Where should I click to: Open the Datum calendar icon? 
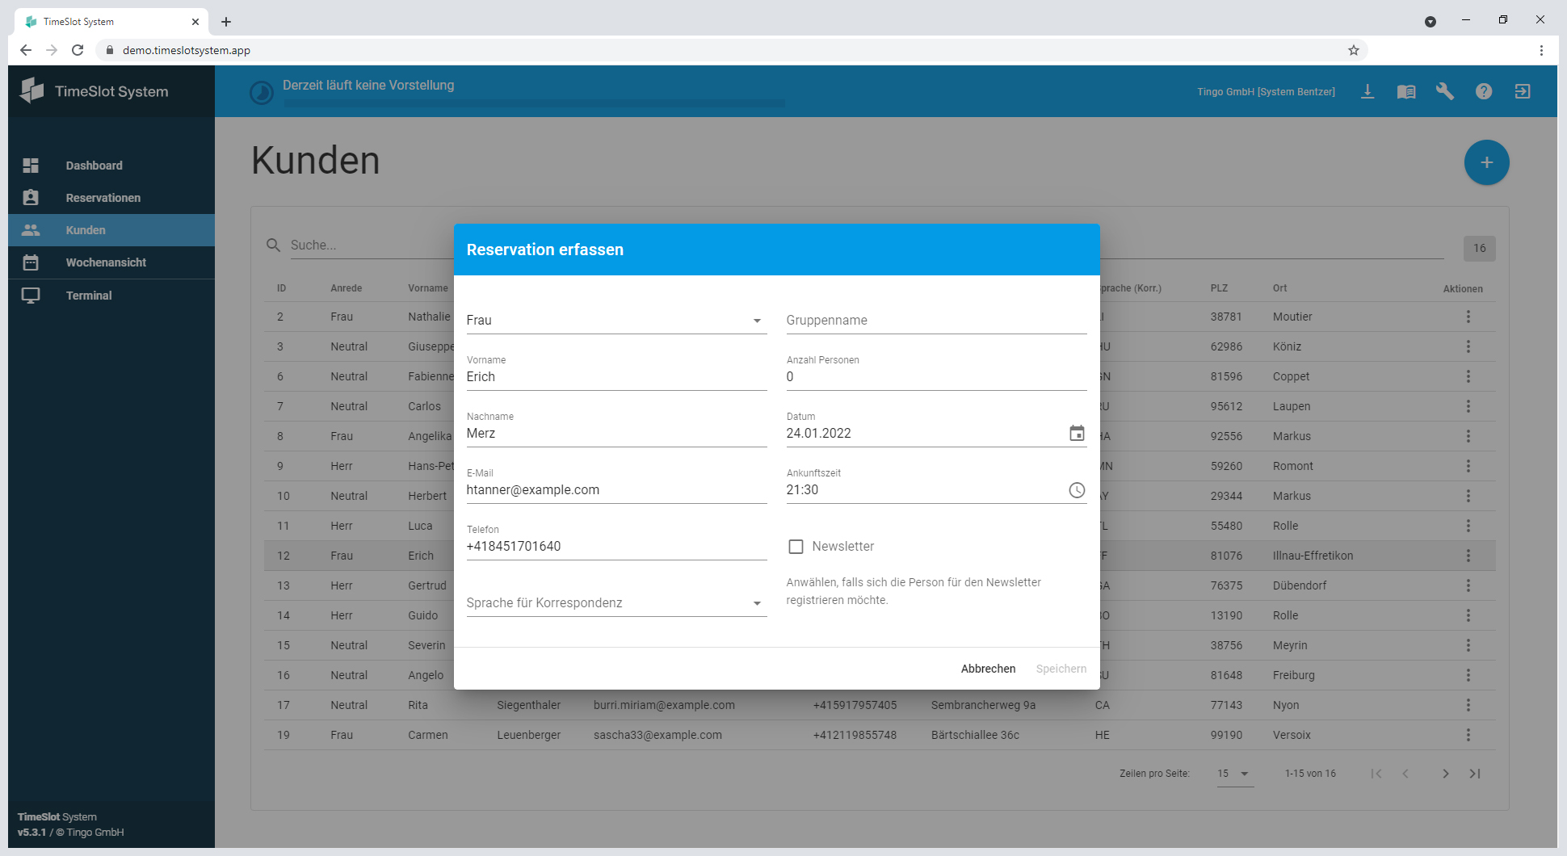pos(1077,434)
